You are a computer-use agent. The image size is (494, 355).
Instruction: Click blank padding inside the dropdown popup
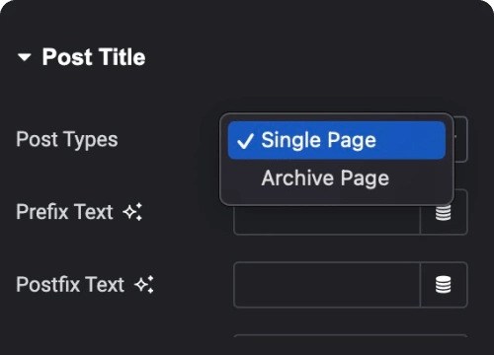coord(337,200)
